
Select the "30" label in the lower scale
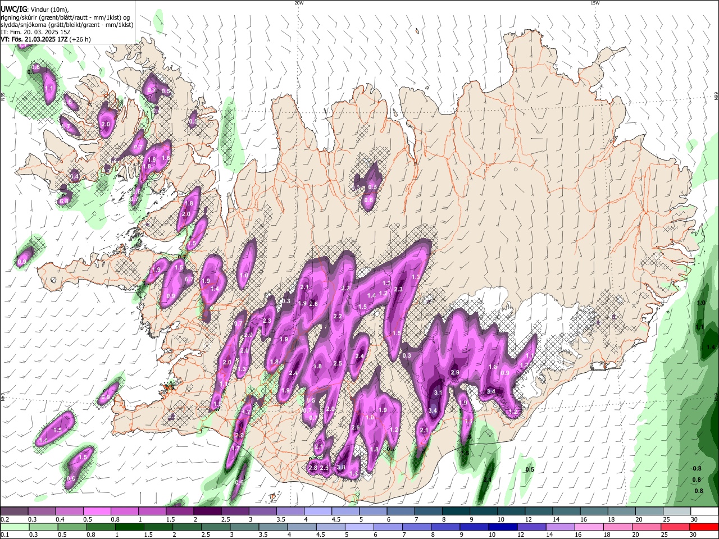pyautogui.click(x=693, y=535)
